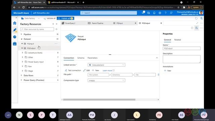The height and width of the screenshot is (121, 215).
Task: Bookmark this page with the star icon
Action: [x=178, y=7]
